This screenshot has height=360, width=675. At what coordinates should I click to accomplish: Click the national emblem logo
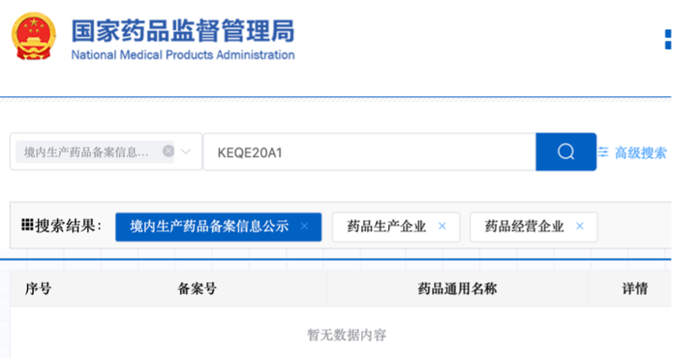pyautogui.click(x=34, y=36)
